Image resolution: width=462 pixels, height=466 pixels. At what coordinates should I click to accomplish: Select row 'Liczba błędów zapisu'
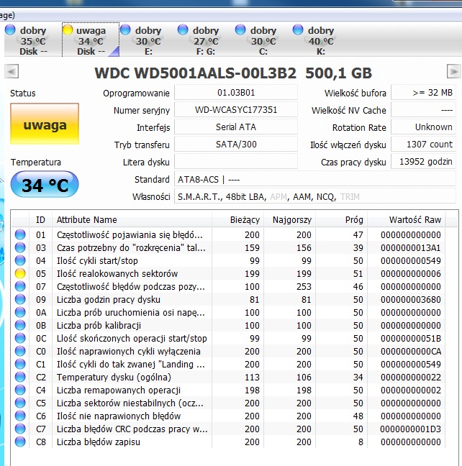[228, 442]
